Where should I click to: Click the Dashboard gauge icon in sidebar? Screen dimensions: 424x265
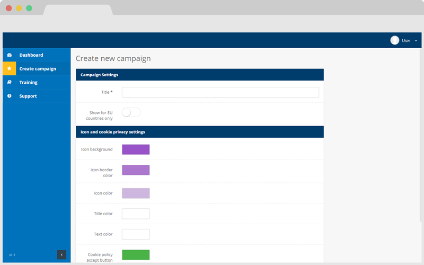click(9, 55)
